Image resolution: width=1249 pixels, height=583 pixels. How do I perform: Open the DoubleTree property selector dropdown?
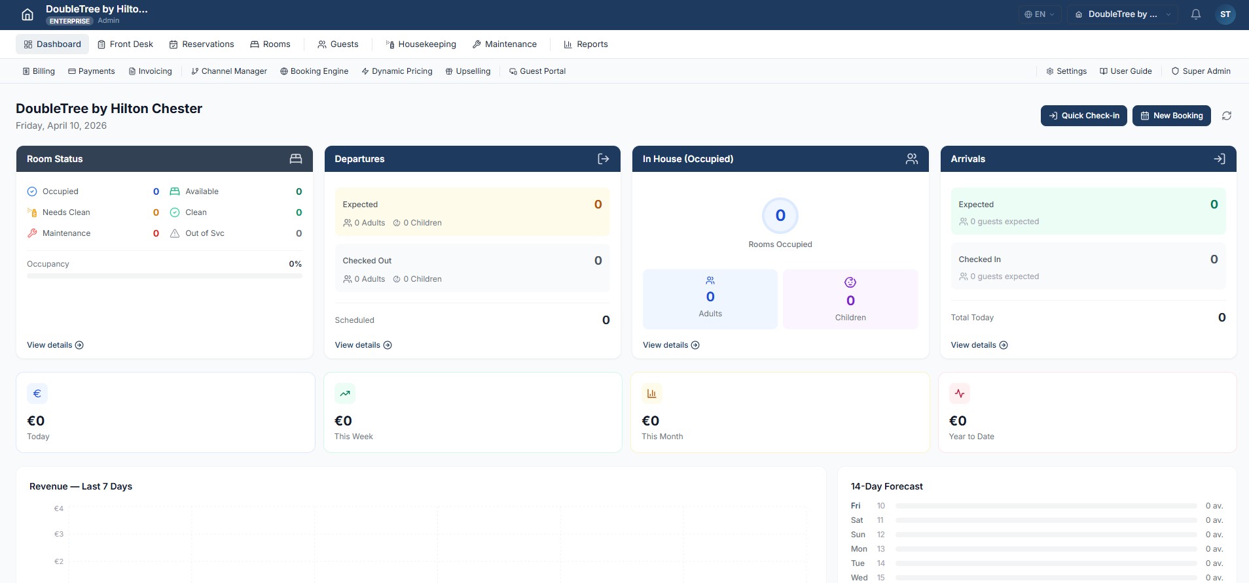pos(1123,14)
